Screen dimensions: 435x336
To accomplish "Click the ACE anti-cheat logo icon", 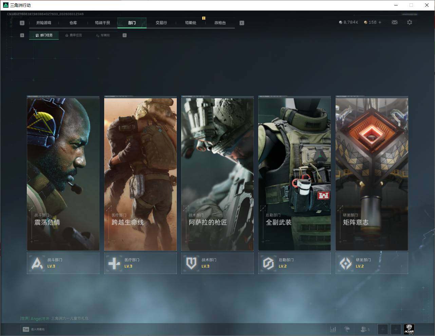I will [409, 329].
